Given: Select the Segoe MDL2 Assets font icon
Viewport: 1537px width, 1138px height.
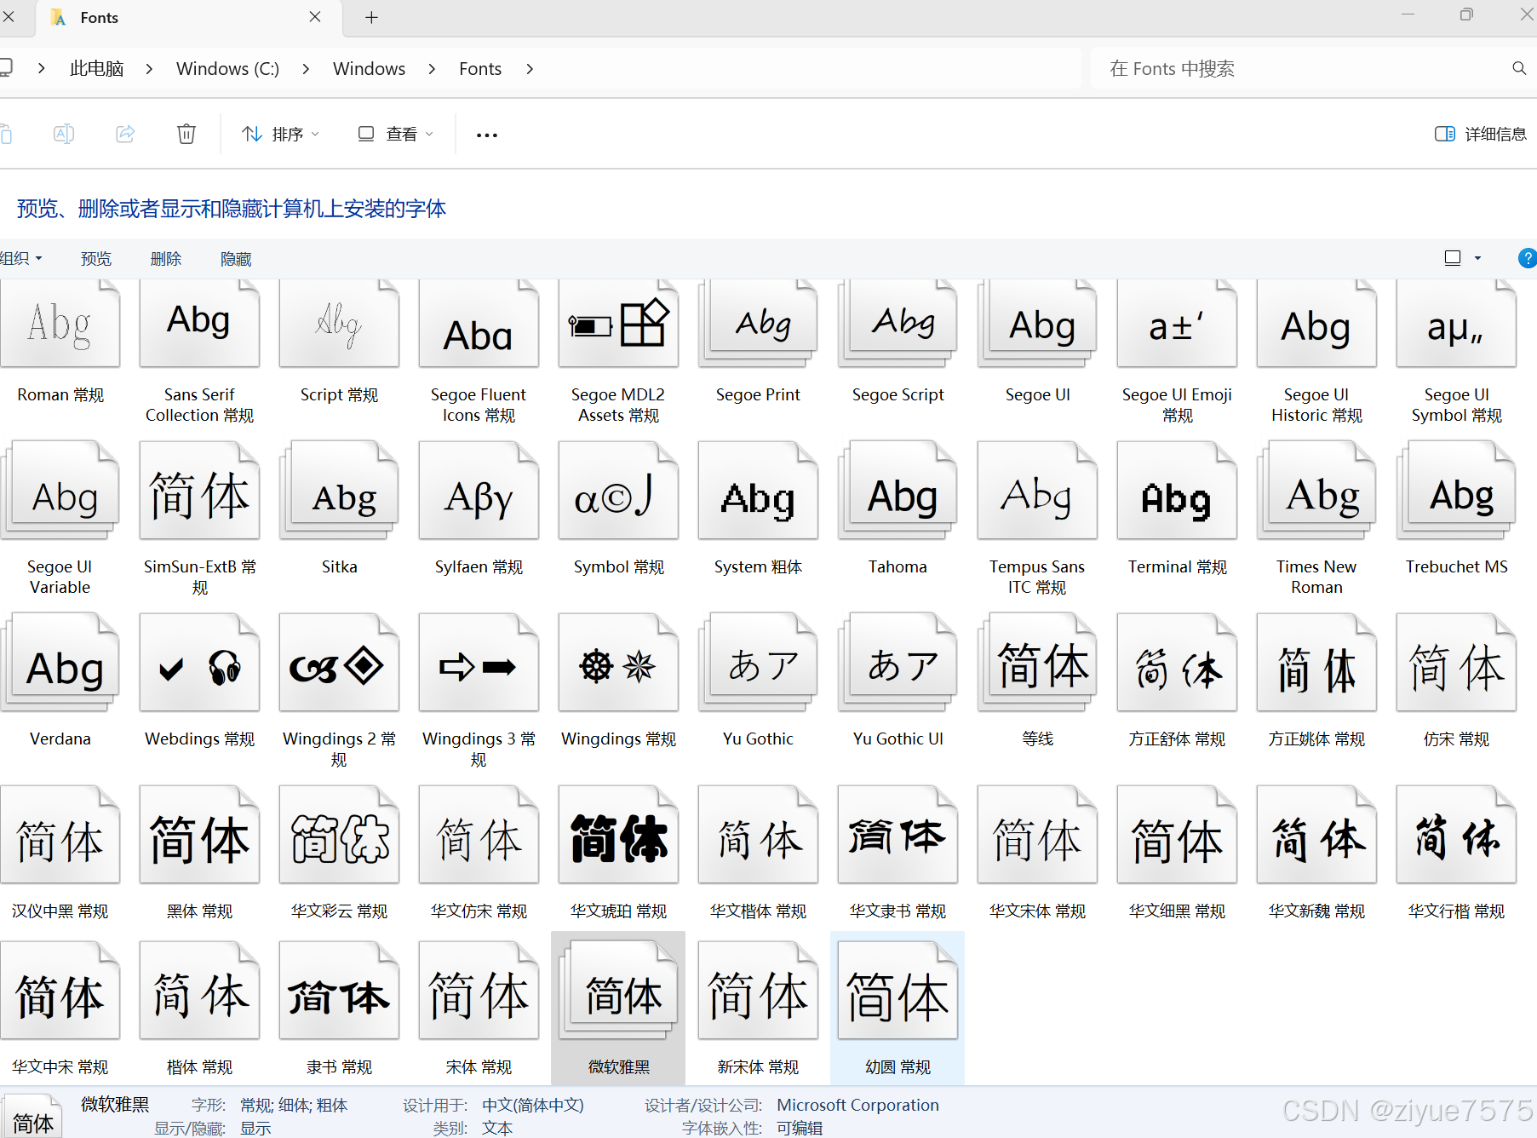Looking at the screenshot, I should [618, 325].
